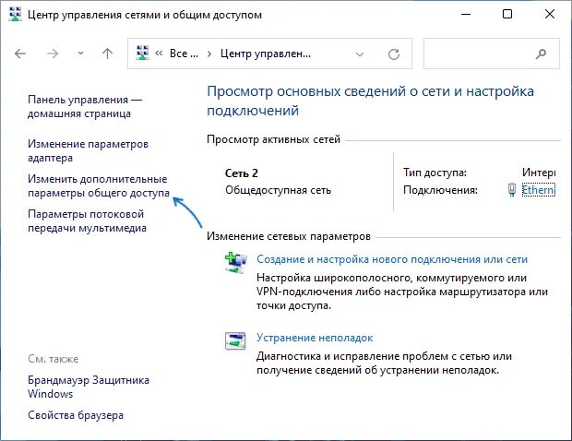Click the 'Общедоступная сеть' text

(x=278, y=190)
